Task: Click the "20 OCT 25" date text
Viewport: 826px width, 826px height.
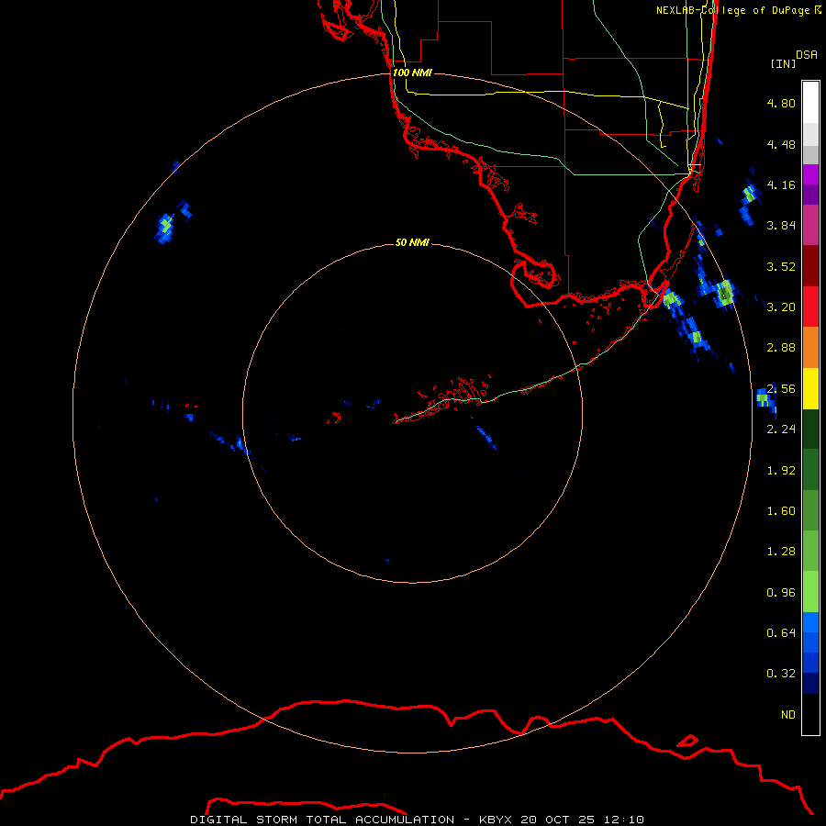Action: tap(557, 820)
